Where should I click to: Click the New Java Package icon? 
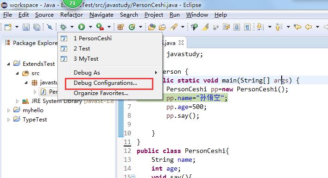pyautogui.click(x=120, y=27)
